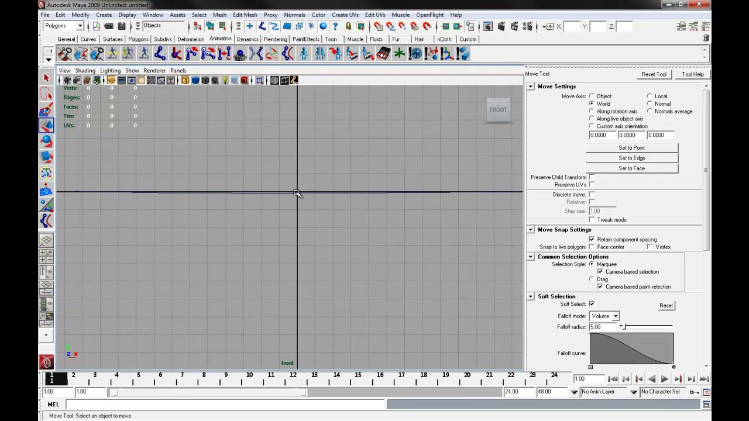Viewport: 749px width, 421px height.
Task: Click the Set to Point button
Action: [632, 148]
